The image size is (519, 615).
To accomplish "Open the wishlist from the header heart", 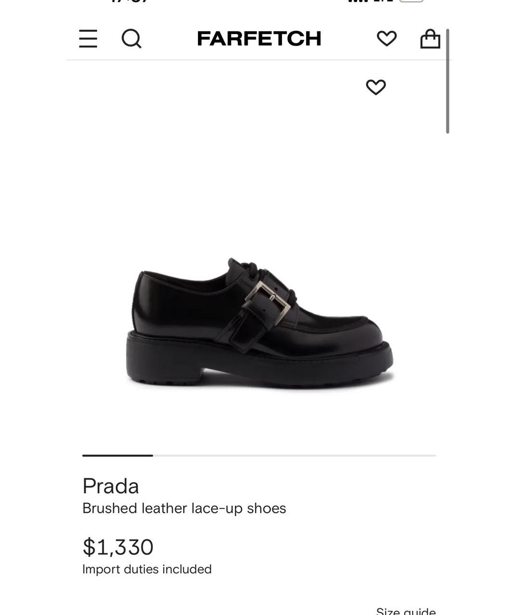I will tap(386, 38).
